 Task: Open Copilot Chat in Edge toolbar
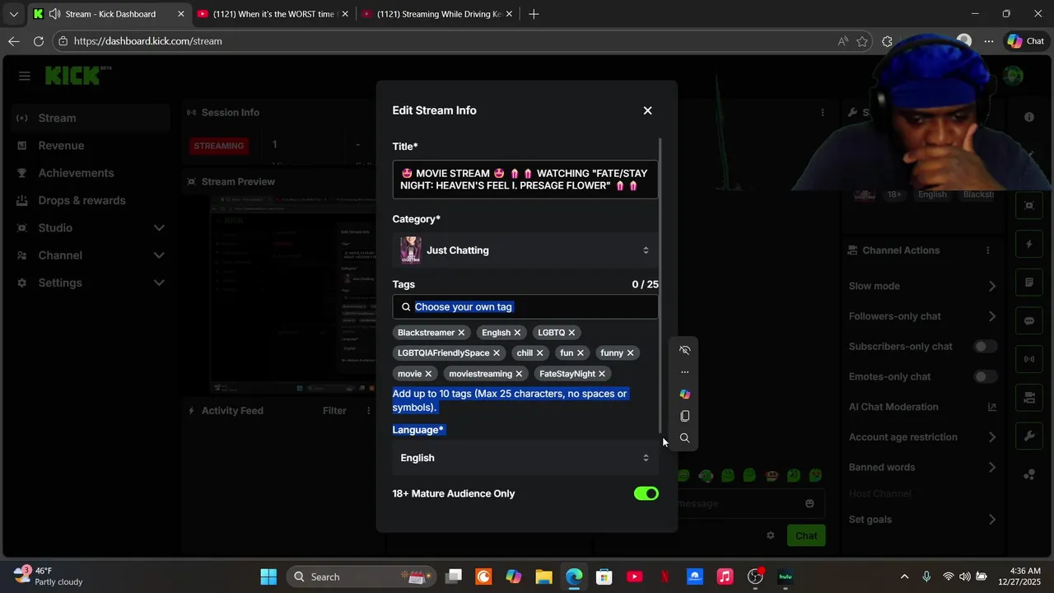pyautogui.click(x=1025, y=41)
